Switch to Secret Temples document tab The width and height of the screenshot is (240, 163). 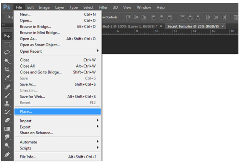tap(193, 26)
